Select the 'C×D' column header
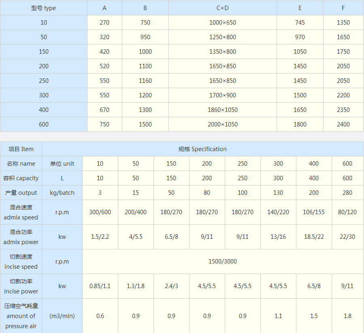 222,8
